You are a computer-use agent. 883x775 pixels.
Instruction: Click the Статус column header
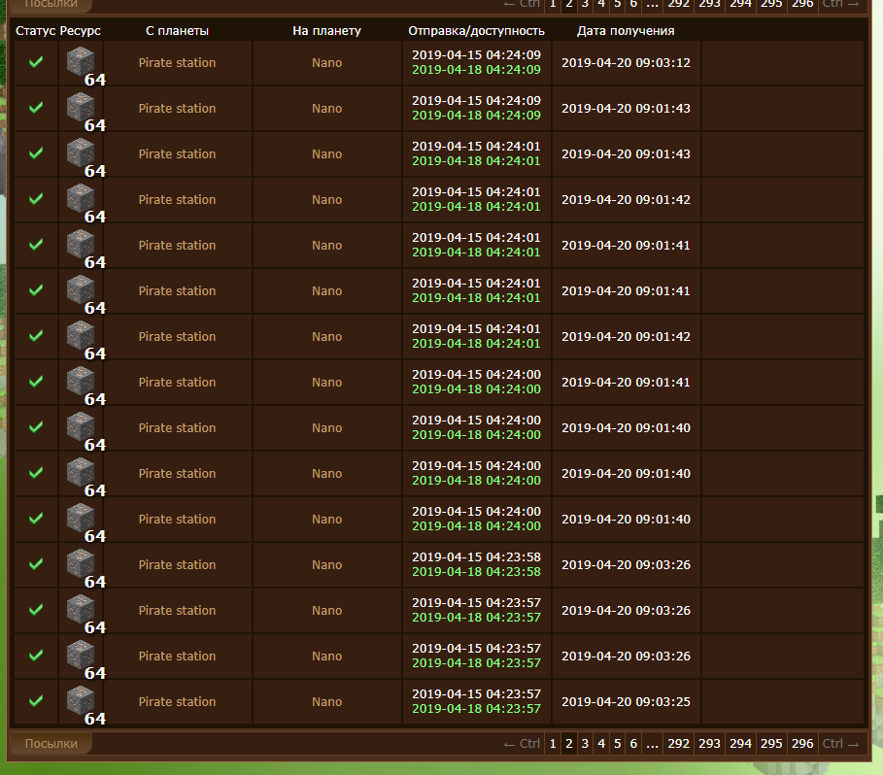pos(35,31)
